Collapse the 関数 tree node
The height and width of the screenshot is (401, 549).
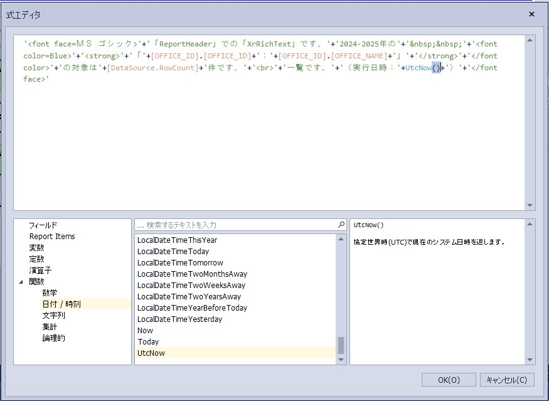coord(21,282)
